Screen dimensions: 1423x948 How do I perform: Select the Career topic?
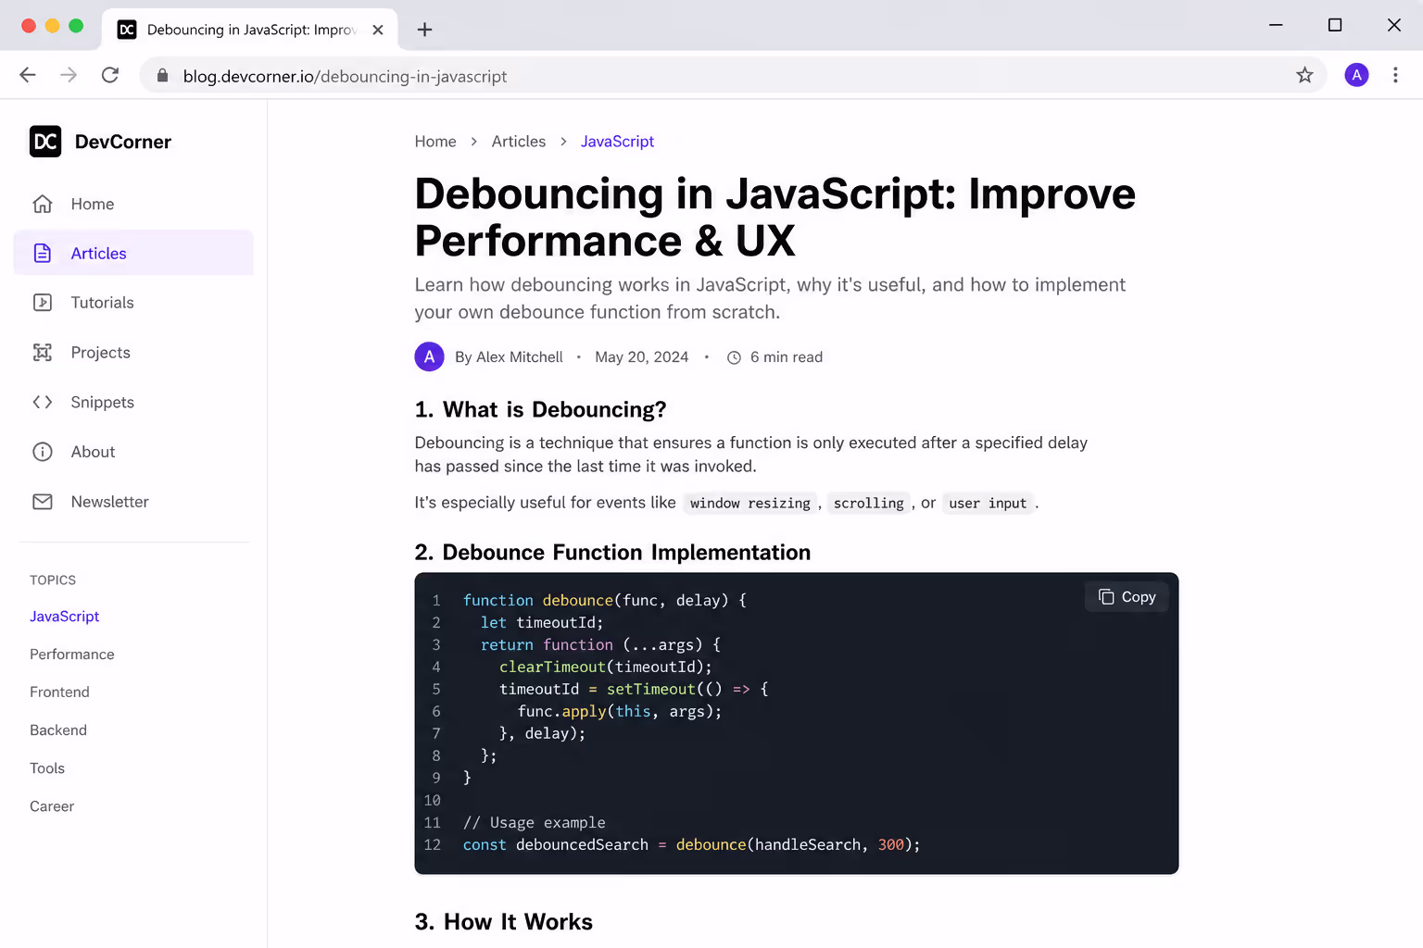pos(52,806)
